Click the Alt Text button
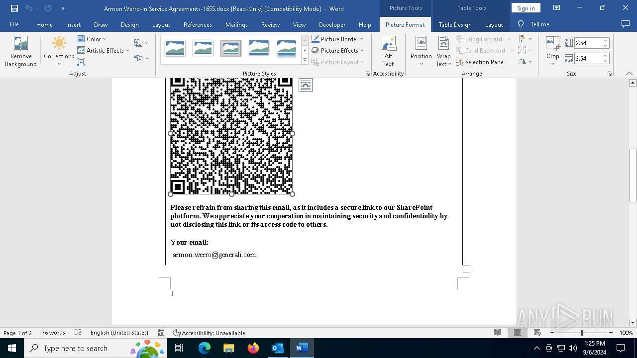 pos(389,51)
